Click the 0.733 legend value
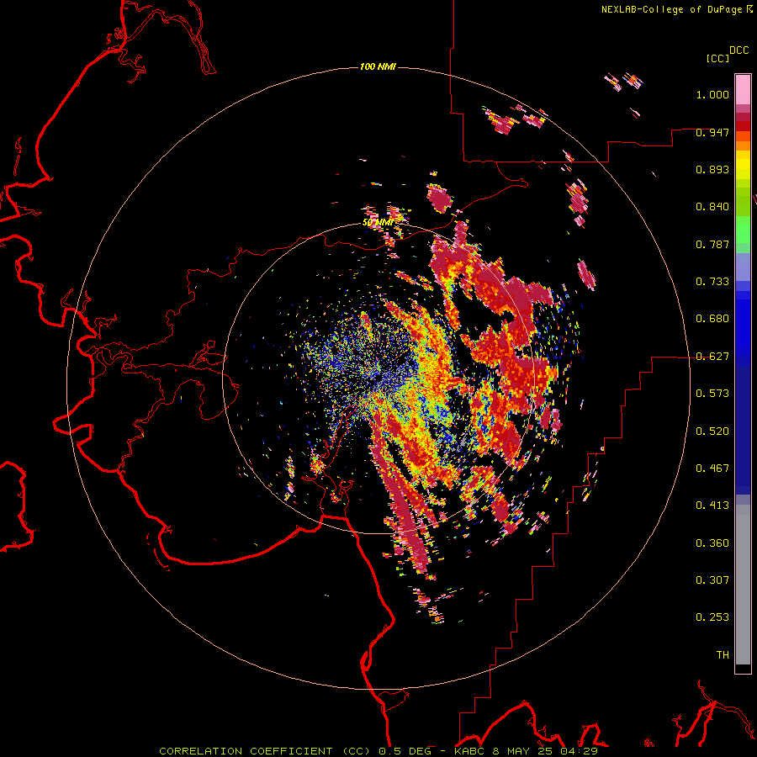Viewport: 757px width, 757px height. point(712,282)
